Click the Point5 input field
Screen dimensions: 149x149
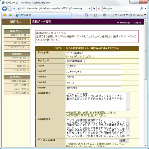coord(94,88)
